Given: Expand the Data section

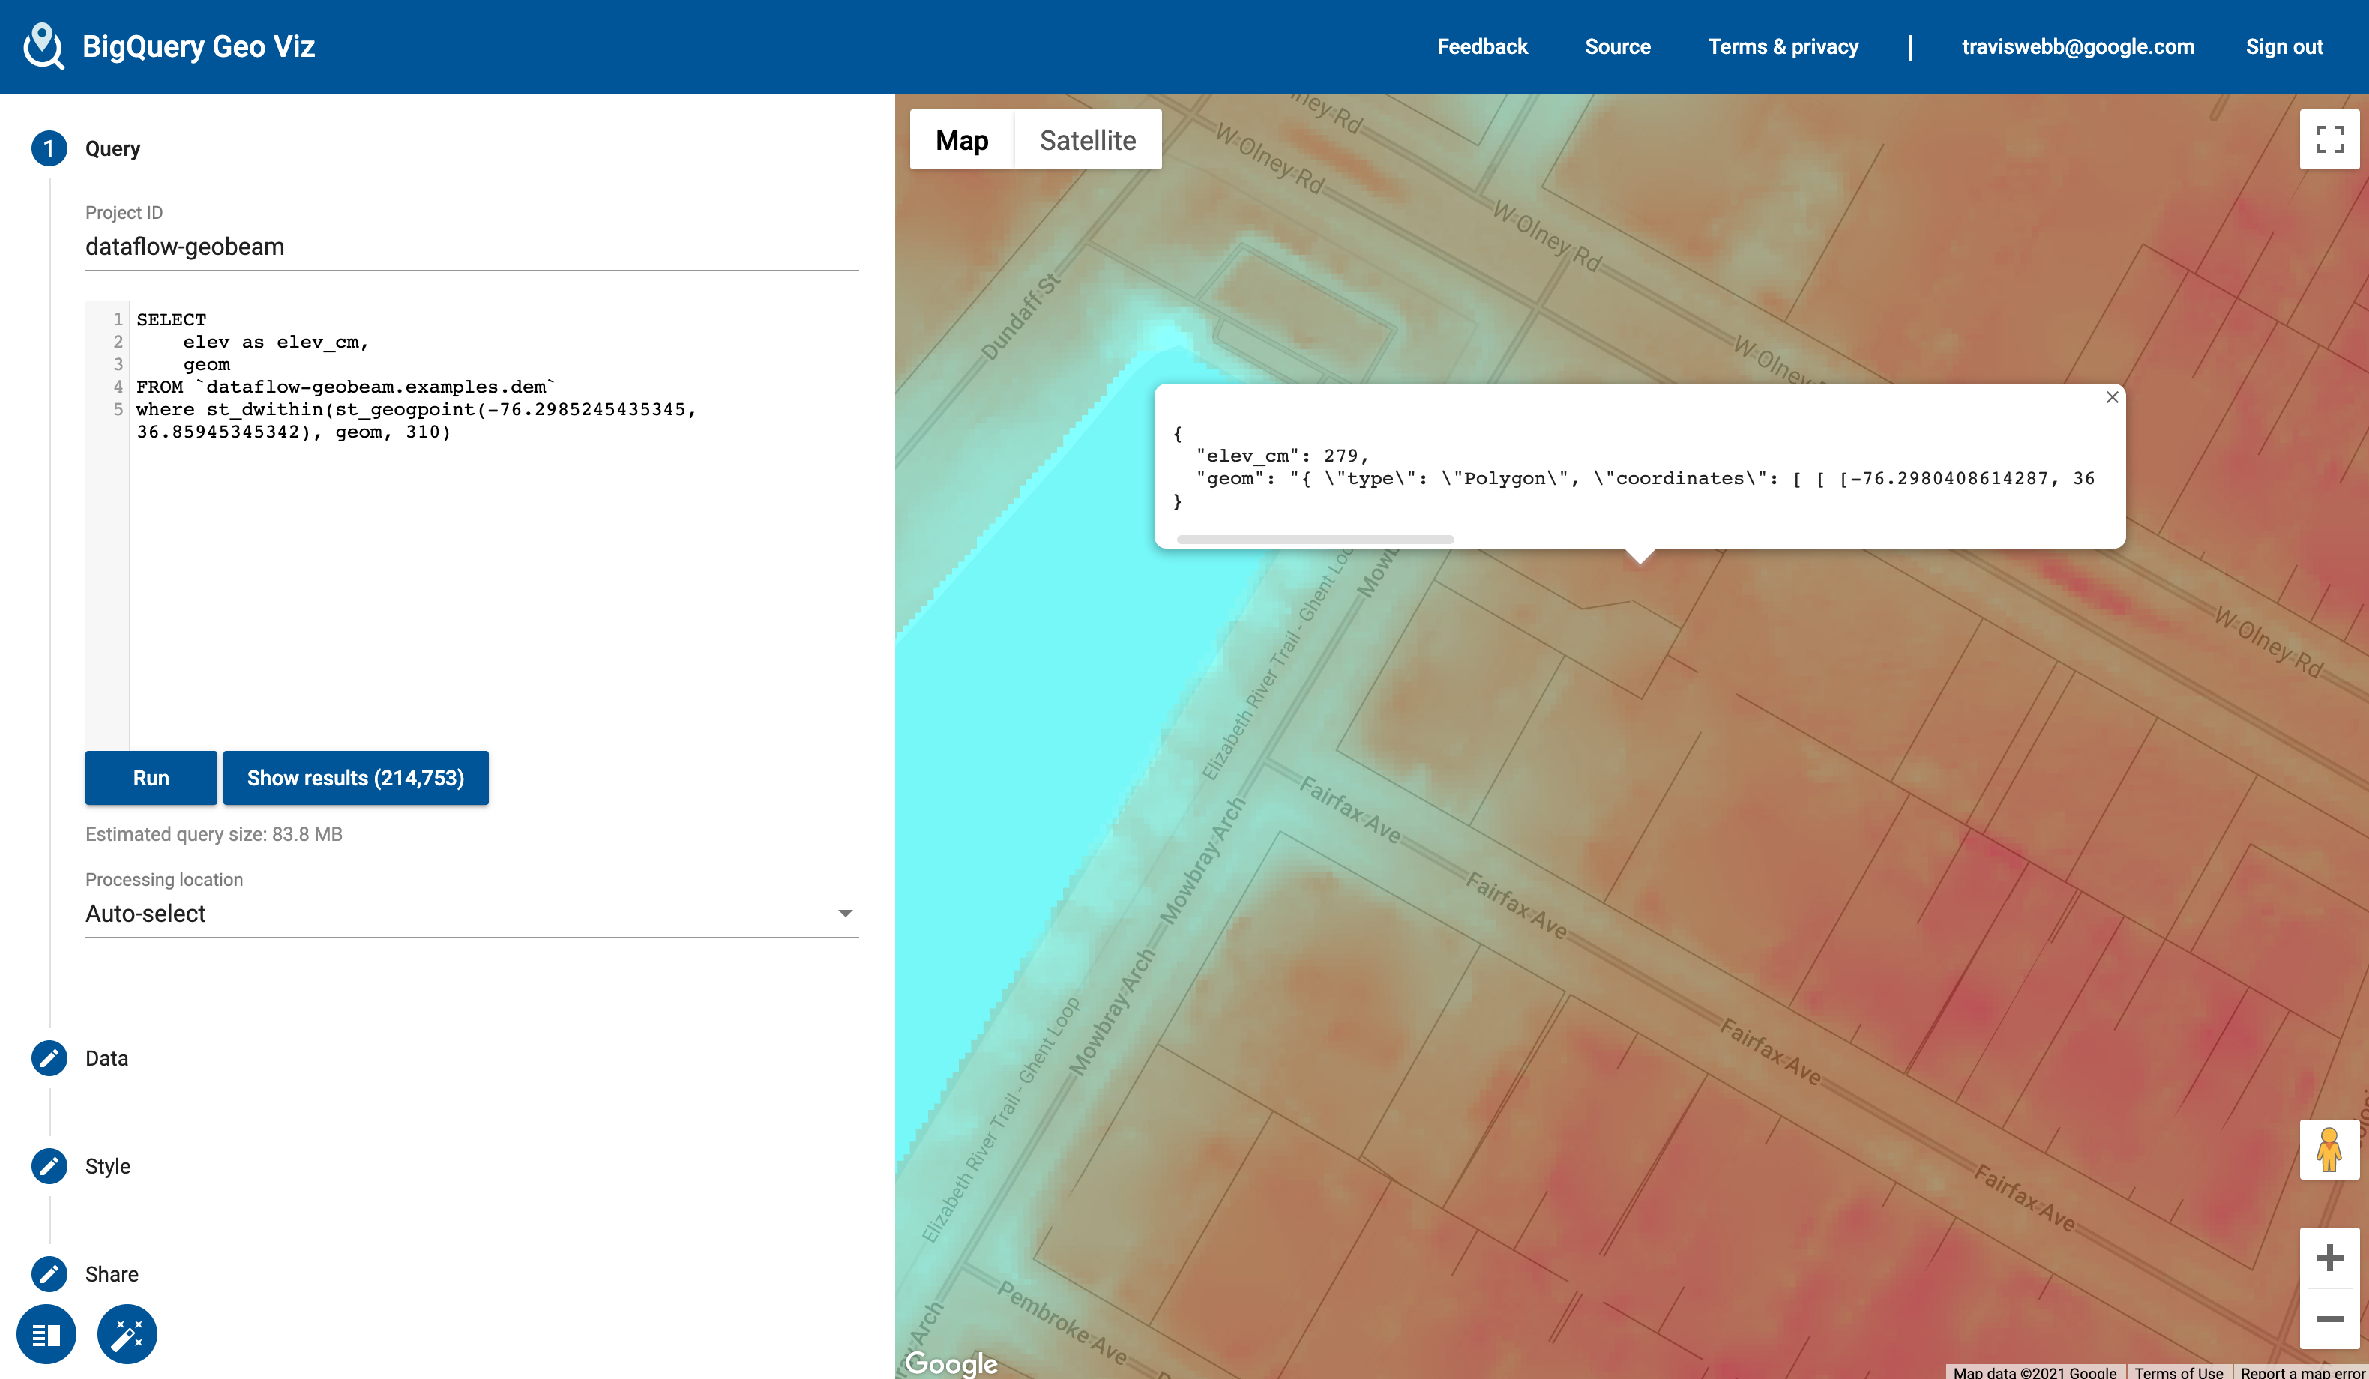Looking at the screenshot, I should pos(107,1058).
